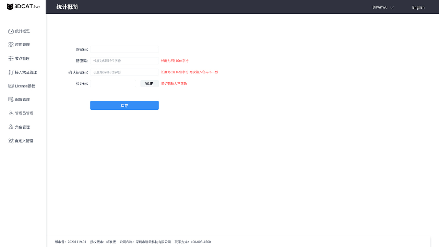Viewport: 439px width, 247px height.
Task: Click the 联系方式：400-003-4560 footer text
Action: pos(193,242)
